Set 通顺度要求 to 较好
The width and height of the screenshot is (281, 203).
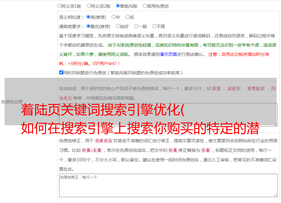tap(118, 26)
